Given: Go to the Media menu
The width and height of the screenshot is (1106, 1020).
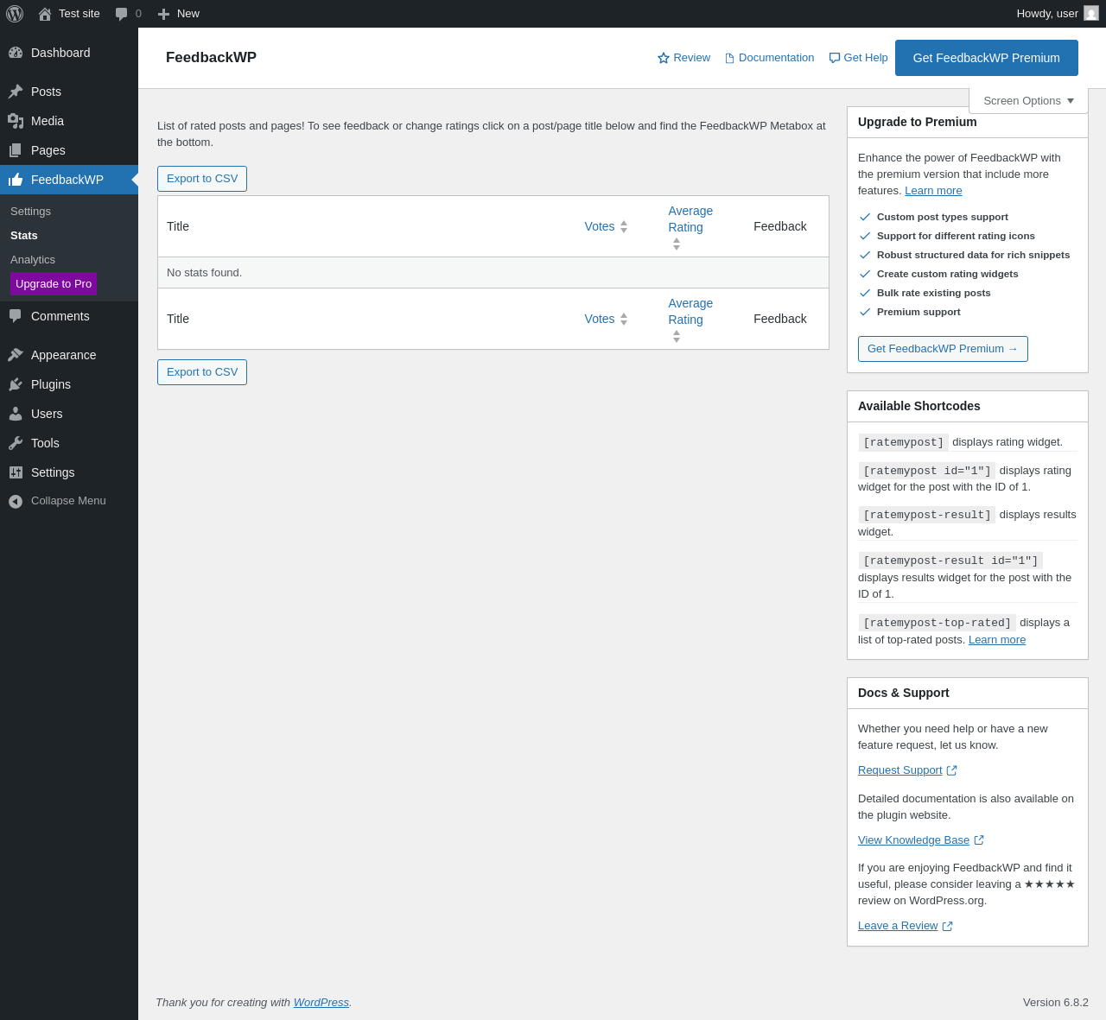Looking at the screenshot, I should (x=69, y=121).
